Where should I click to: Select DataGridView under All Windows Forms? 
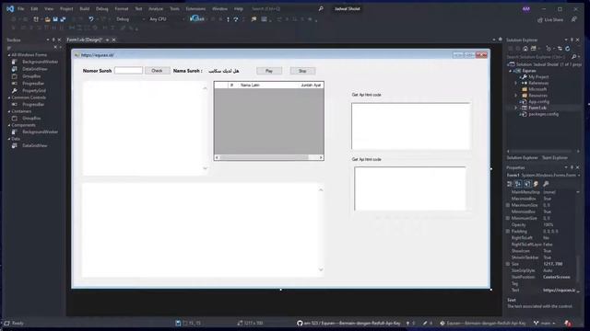(x=35, y=69)
